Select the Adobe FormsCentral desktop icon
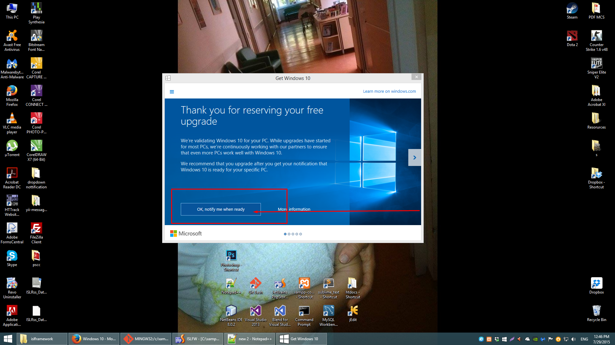The height and width of the screenshot is (345, 615). pos(12,233)
